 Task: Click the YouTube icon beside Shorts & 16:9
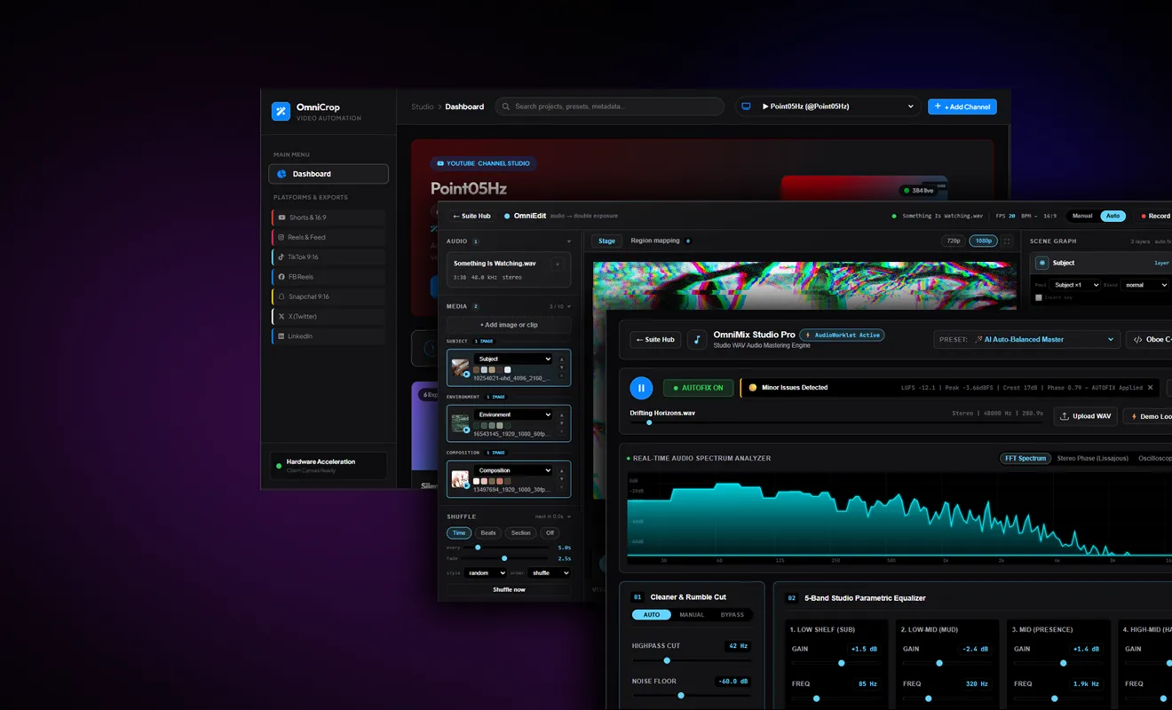click(281, 217)
